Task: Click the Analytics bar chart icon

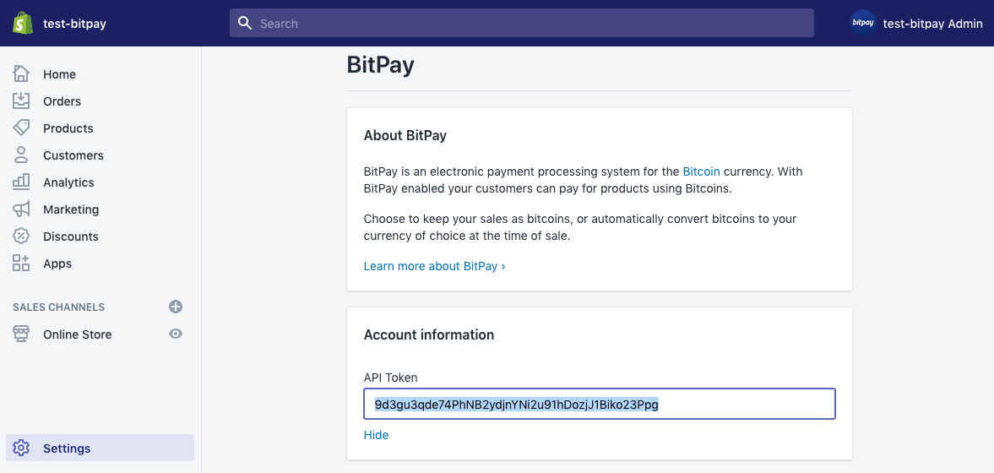Action: [21, 182]
